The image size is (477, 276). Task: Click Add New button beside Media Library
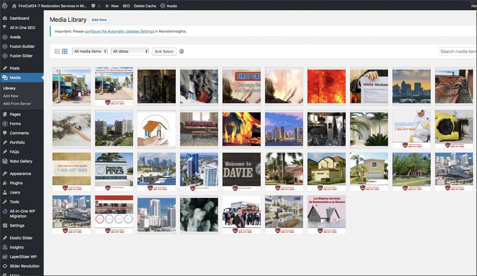[x=99, y=20]
